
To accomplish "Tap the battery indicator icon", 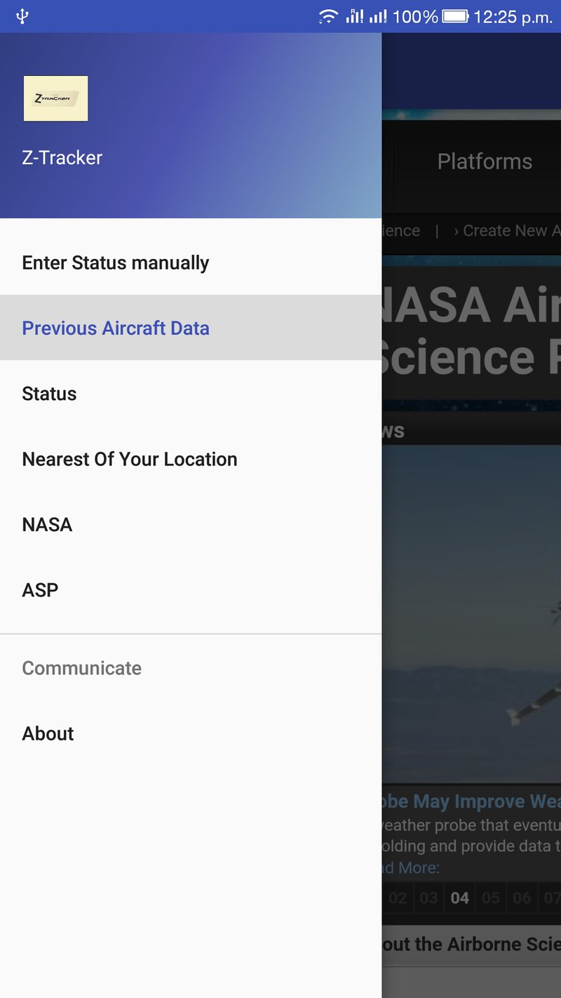I will (455, 16).
